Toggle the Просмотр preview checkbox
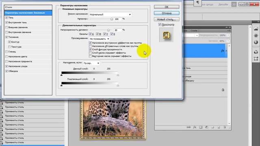 [160, 24]
